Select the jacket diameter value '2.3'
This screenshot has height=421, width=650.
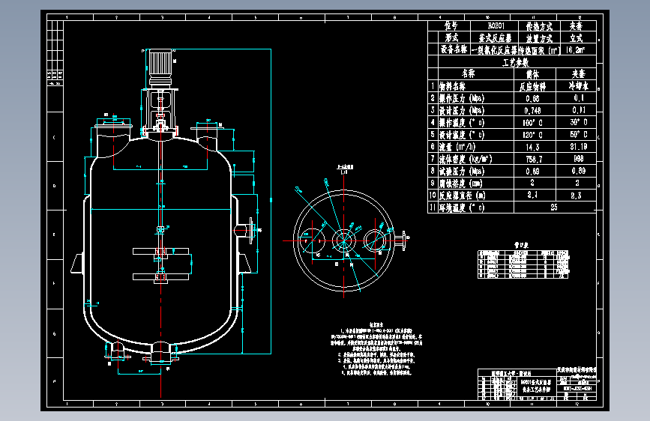coord(576,196)
